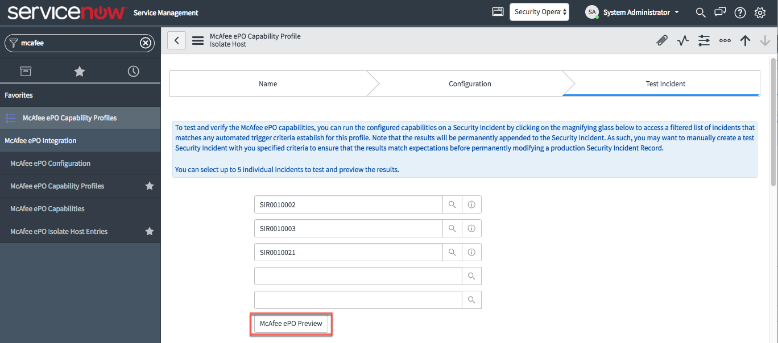Show all applications tab in navigator
The height and width of the screenshot is (343, 778).
coord(26,71)
